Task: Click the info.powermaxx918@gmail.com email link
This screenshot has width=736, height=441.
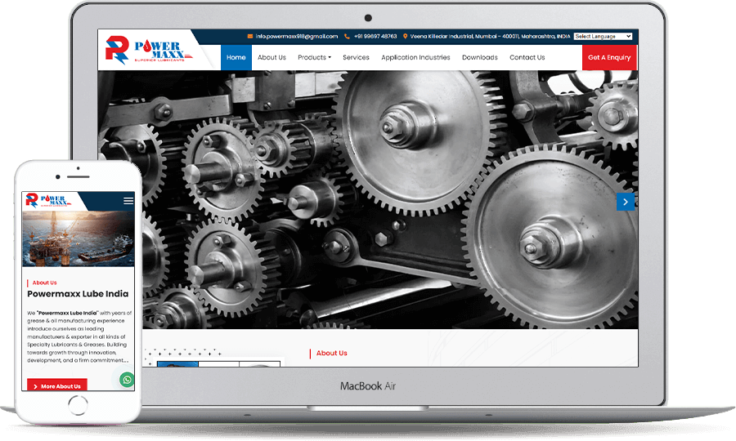Action: point(296,36)
